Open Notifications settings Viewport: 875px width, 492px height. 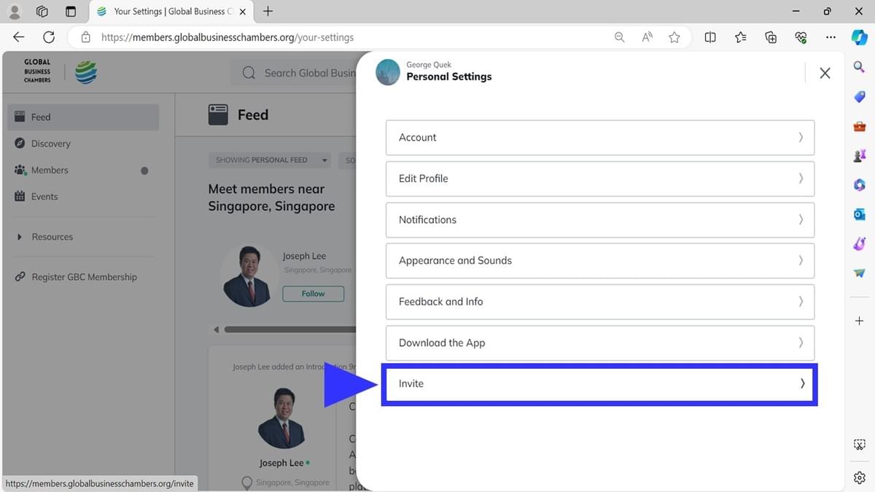click(599, 219)
